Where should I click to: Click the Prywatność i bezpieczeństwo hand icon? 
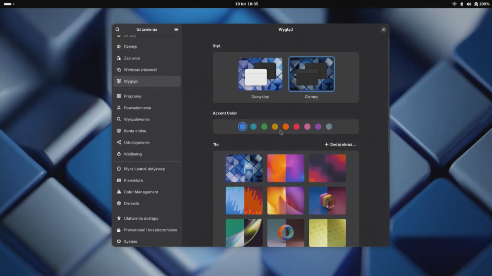pos(119,230)
